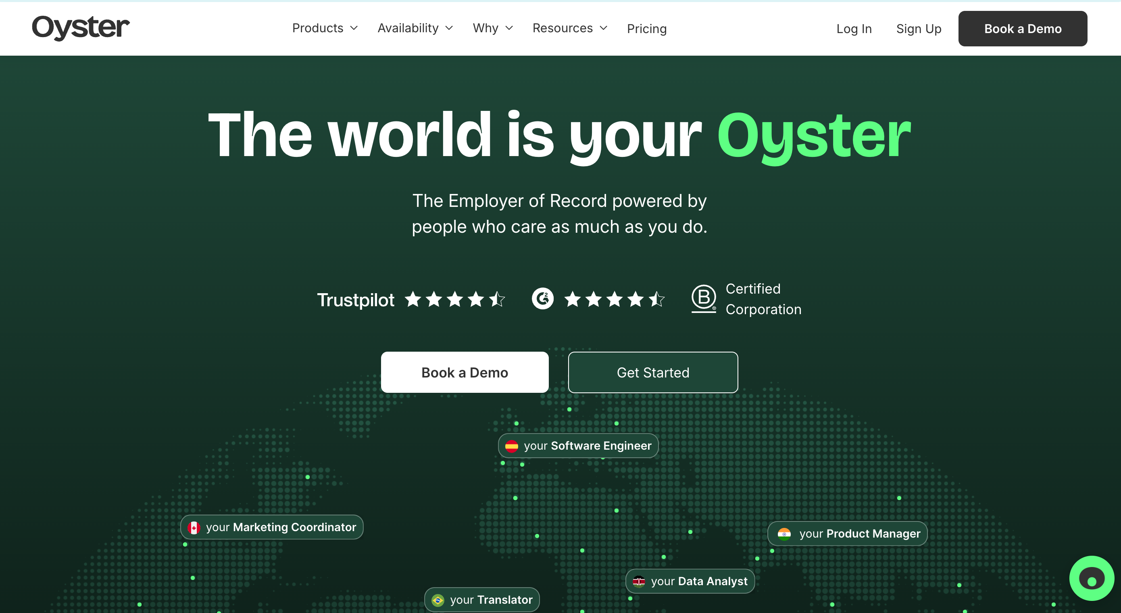This screenshot has height=613, width=1121.
Task: Select the 'your Translator' map tag
Action: 482,600
